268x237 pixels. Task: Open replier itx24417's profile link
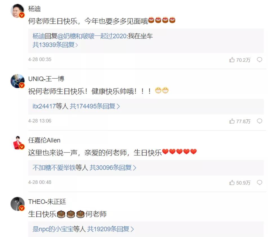click(44, 106)
